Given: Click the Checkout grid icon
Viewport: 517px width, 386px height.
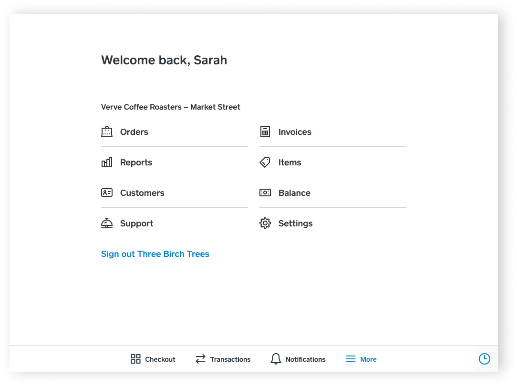Looking at the screenshot, I should [x=135, y=359].
